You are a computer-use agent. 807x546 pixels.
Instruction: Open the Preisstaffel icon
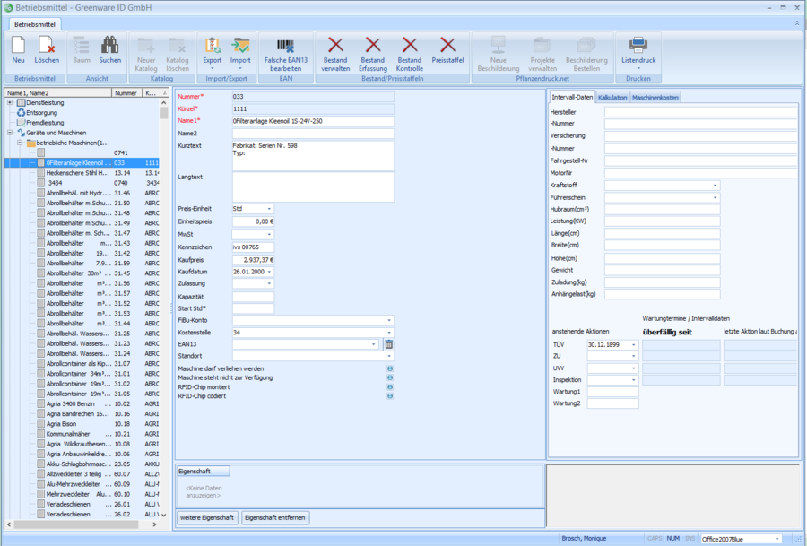[447, 46]
